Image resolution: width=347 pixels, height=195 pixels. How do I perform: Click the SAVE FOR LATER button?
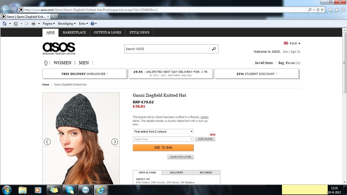click(x=181, y=157)
